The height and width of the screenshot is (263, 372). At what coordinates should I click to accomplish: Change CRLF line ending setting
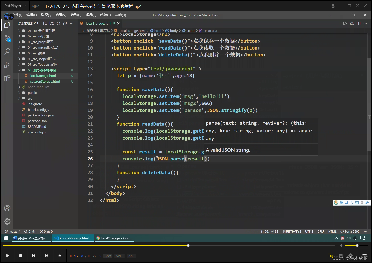321,231
